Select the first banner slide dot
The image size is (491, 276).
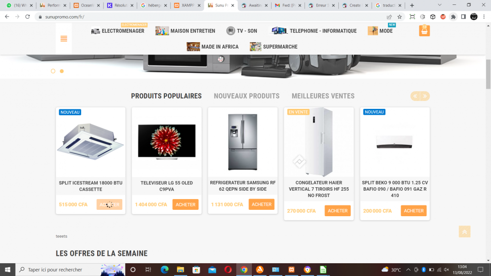pos(53,71)
